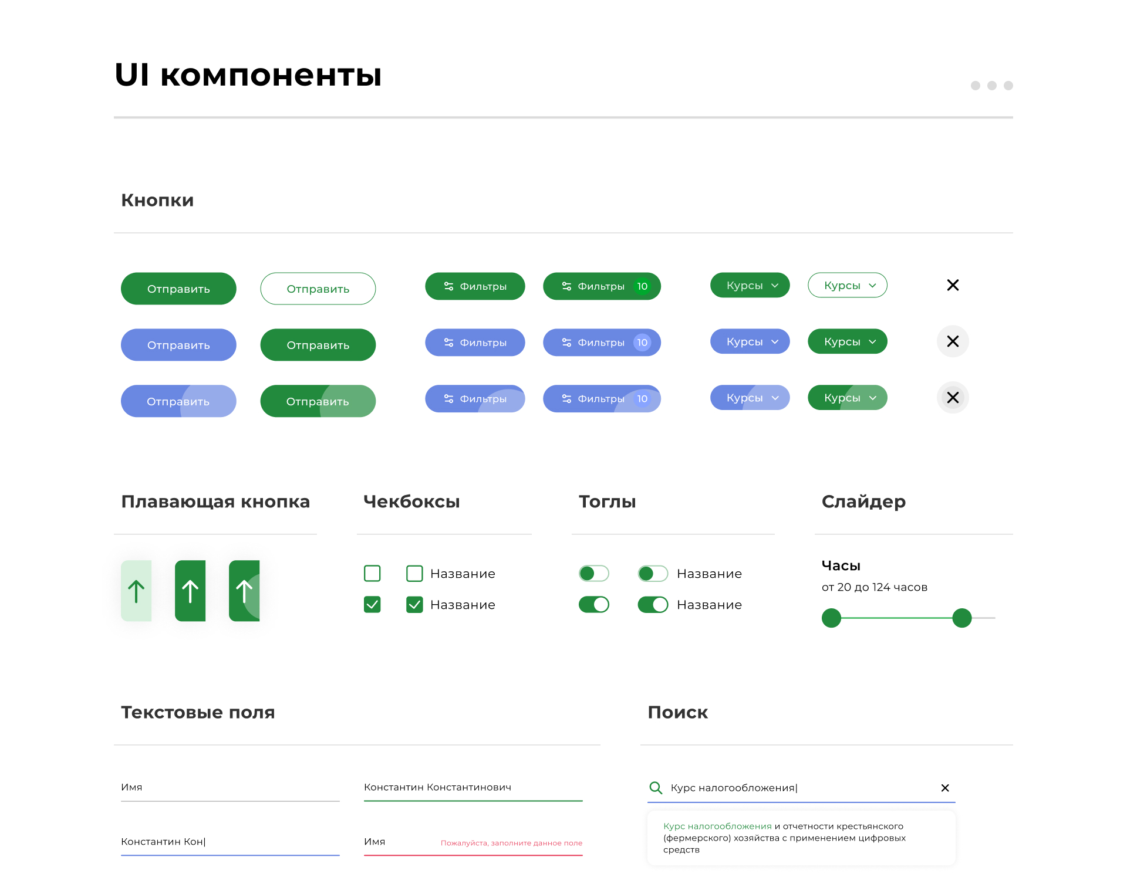Select the Курс налогообложения search suggestion
Image resolution: width=1127 pixels, height=874 pixels.
click(801, 838)
